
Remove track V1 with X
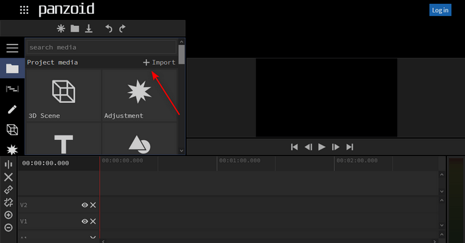(93, 221)
